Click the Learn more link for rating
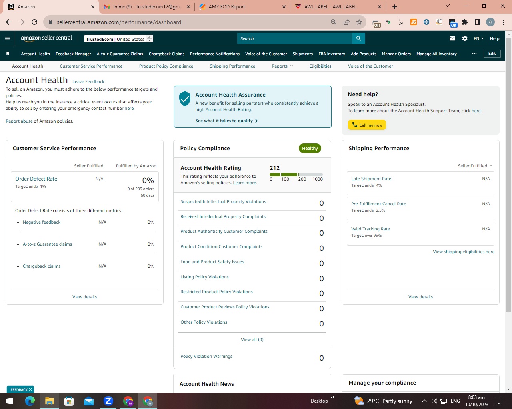 coord(245,183)
